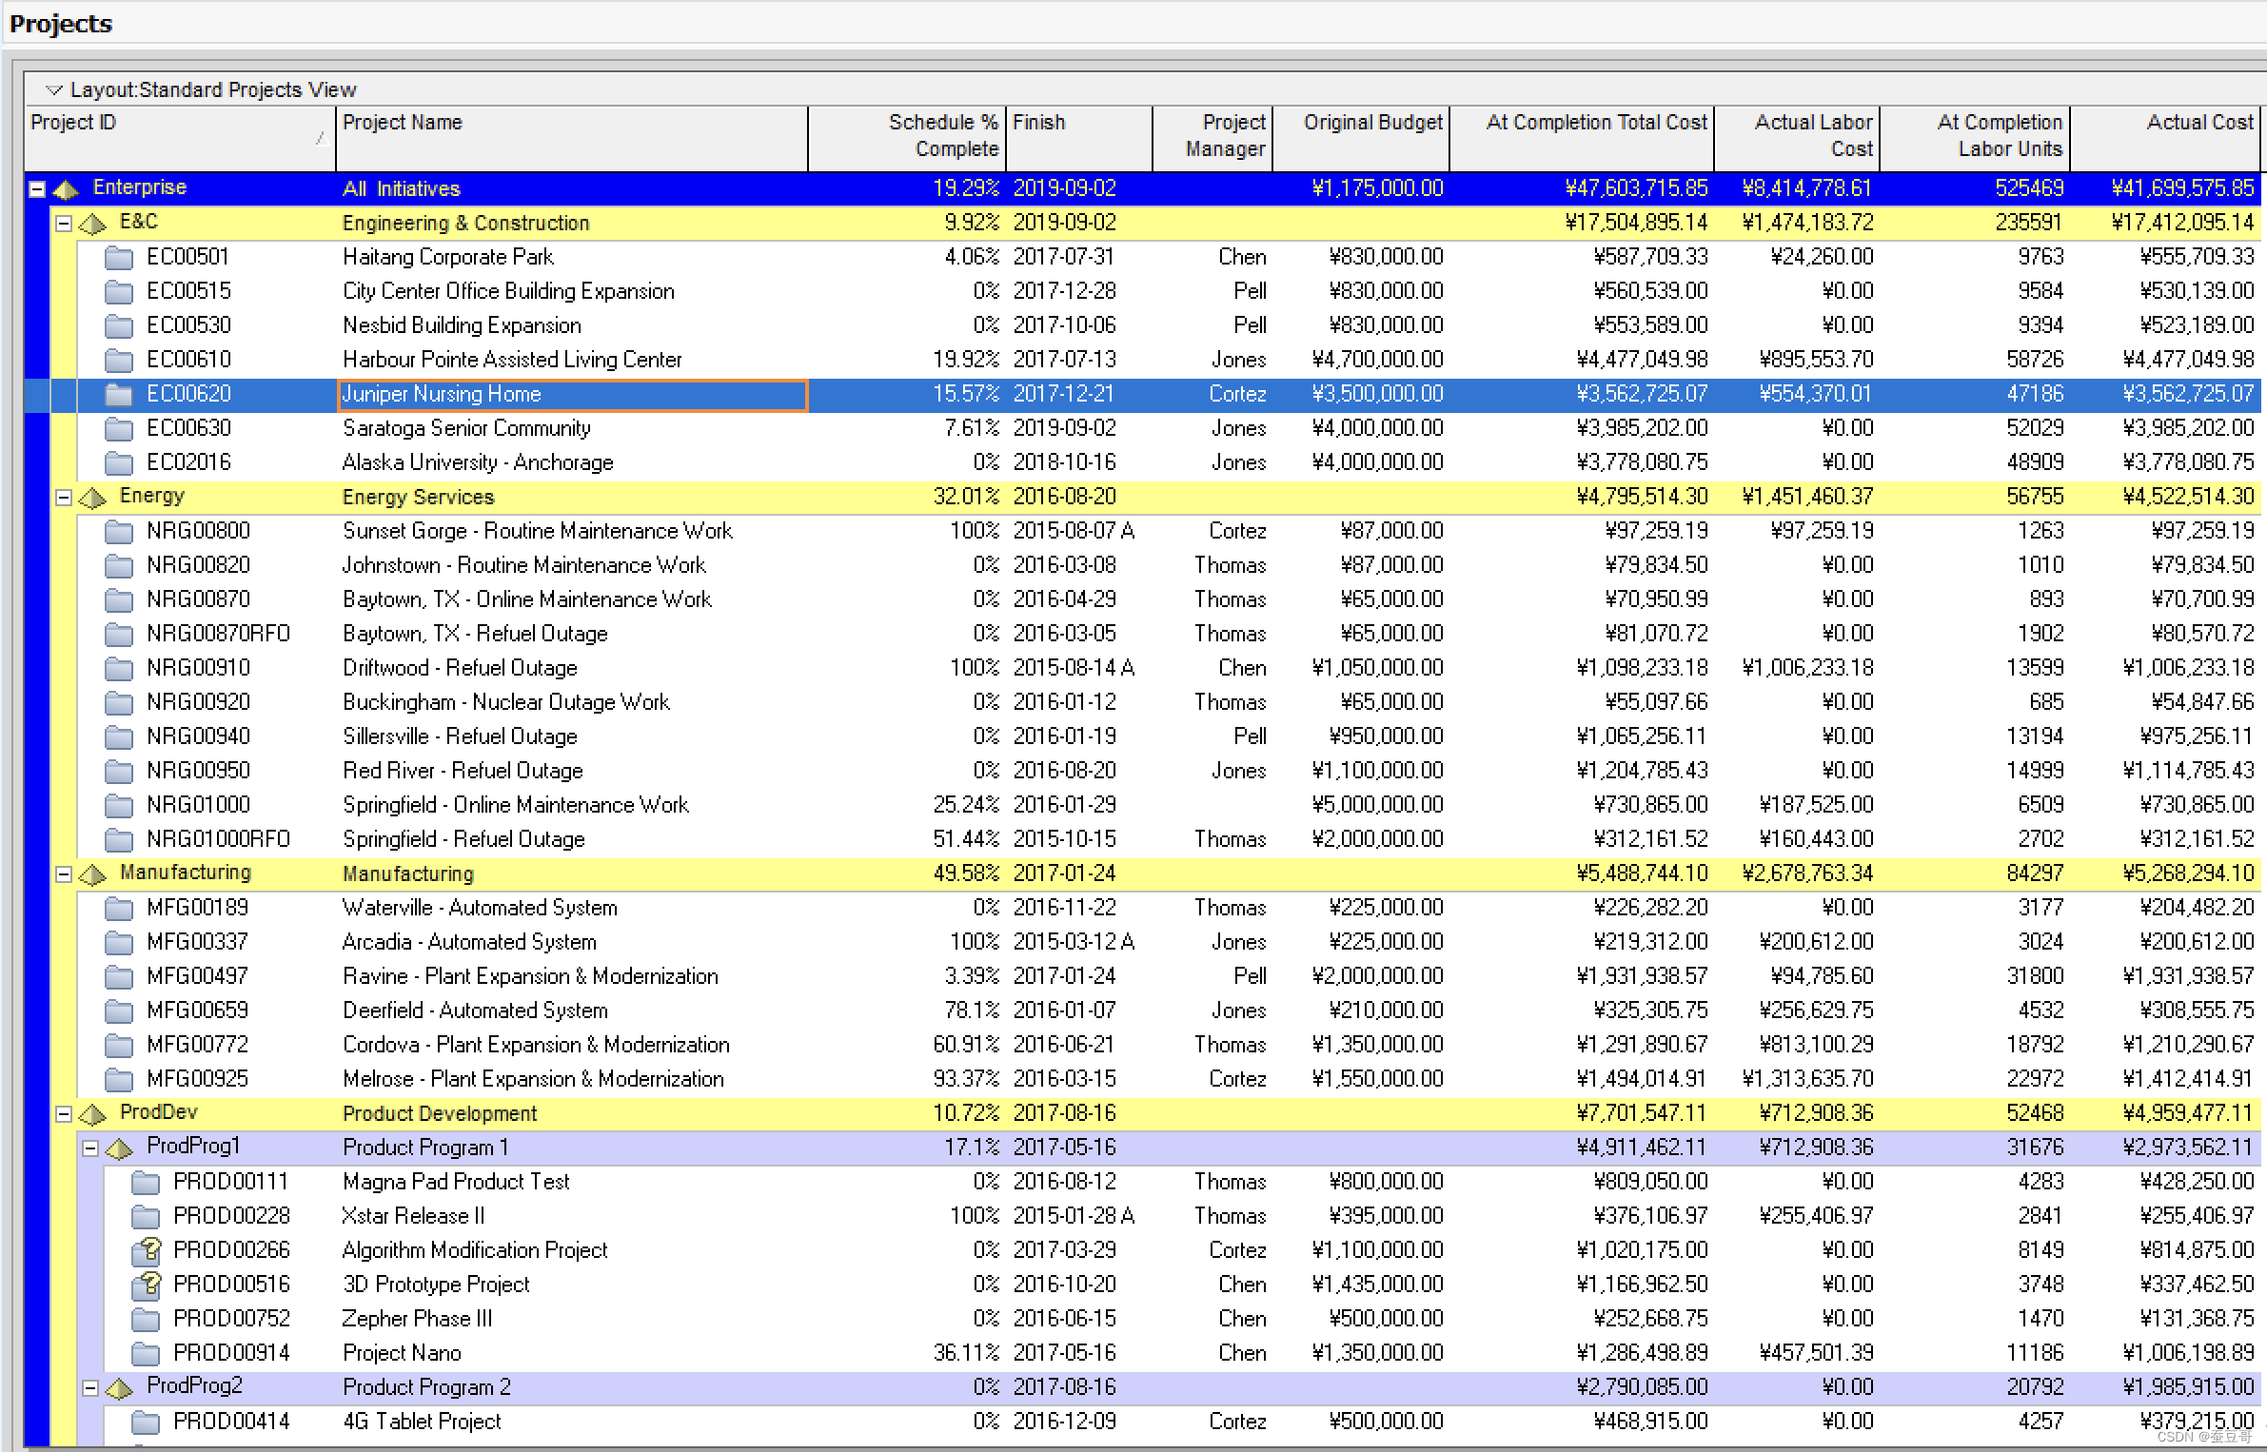This screenshot has width=2267, height=1452.
Task: Click the ProdProg2 EPS diamond icon
Action: pos(119,1387)
